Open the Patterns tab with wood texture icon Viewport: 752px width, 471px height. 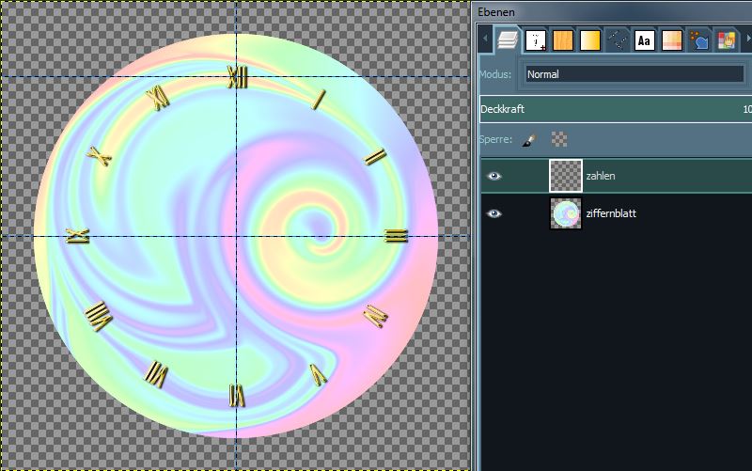[563, 40]
